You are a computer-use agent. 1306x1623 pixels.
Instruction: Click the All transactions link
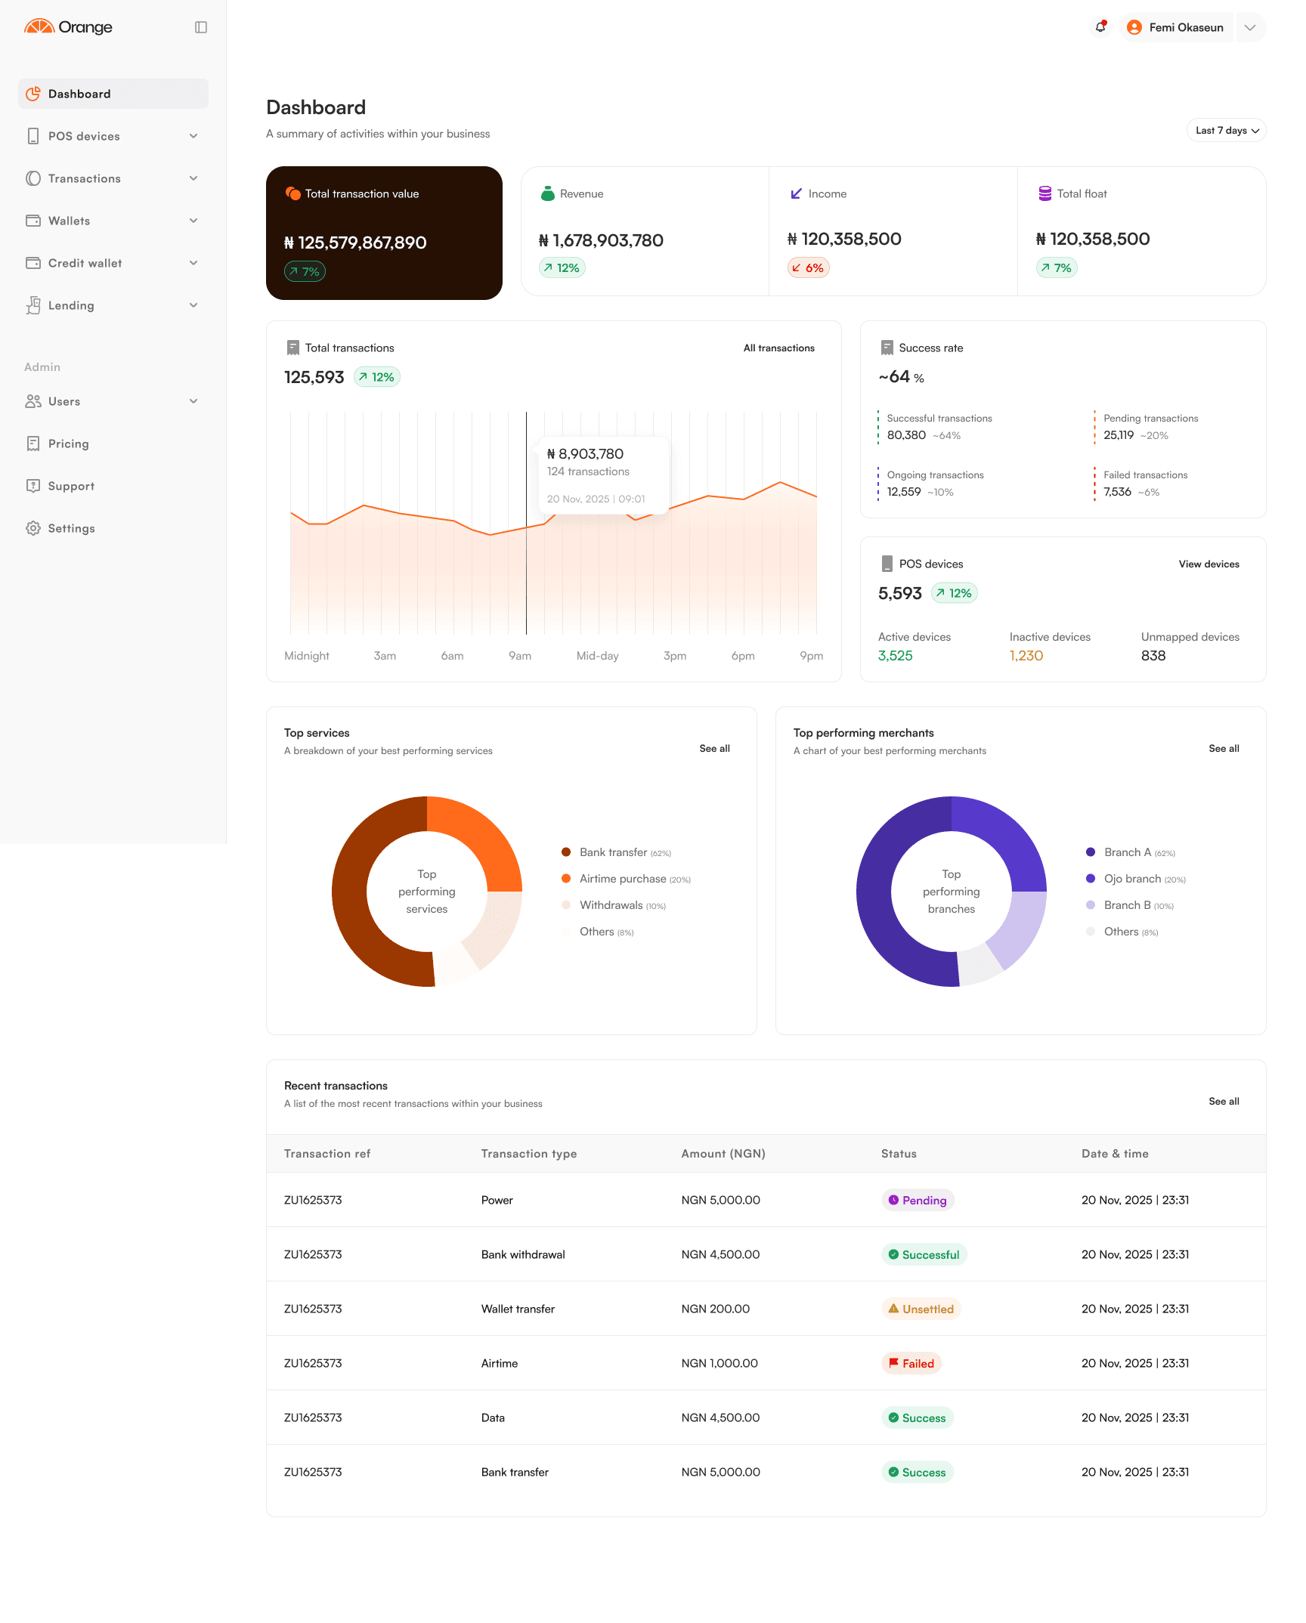pyautogui.click(x=778, y=348)
